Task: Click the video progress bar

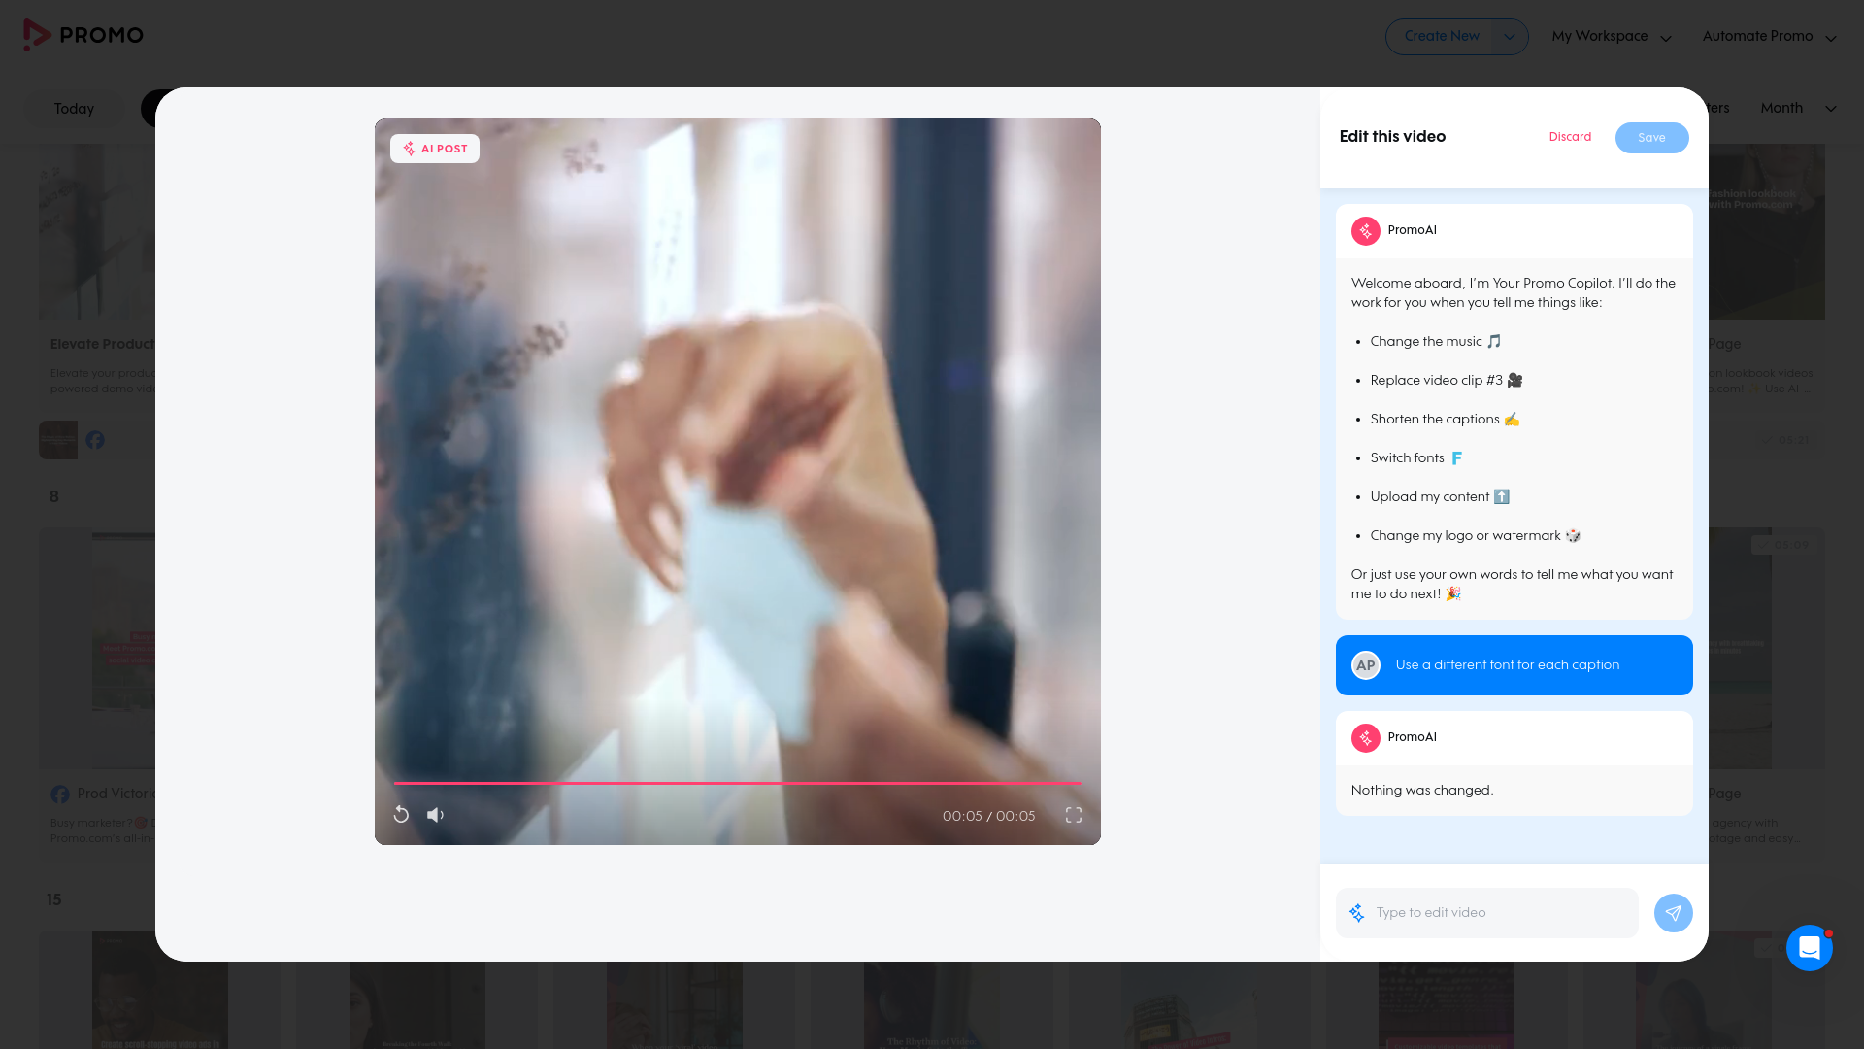Action: pos(737,783)
